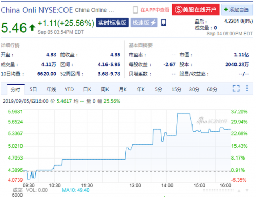This screenshot has width=256, height=197.
Task: Select the 5分 interval tab
Action: (159, 89)
